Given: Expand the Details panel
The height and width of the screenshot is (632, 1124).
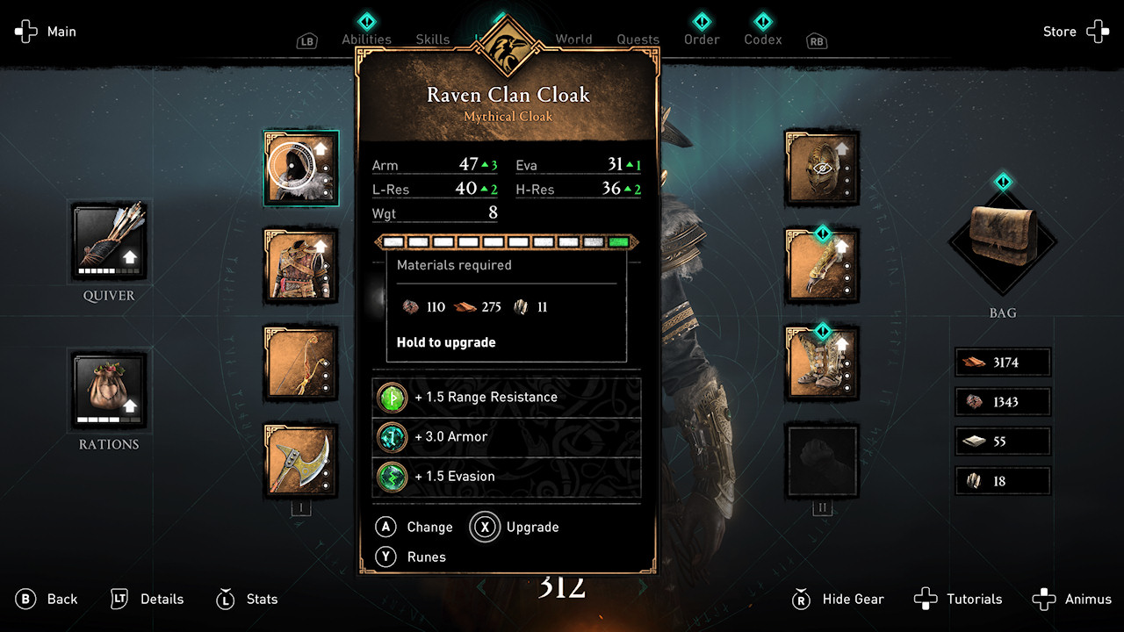Looking at the screenshot, I should pos(148,600).
